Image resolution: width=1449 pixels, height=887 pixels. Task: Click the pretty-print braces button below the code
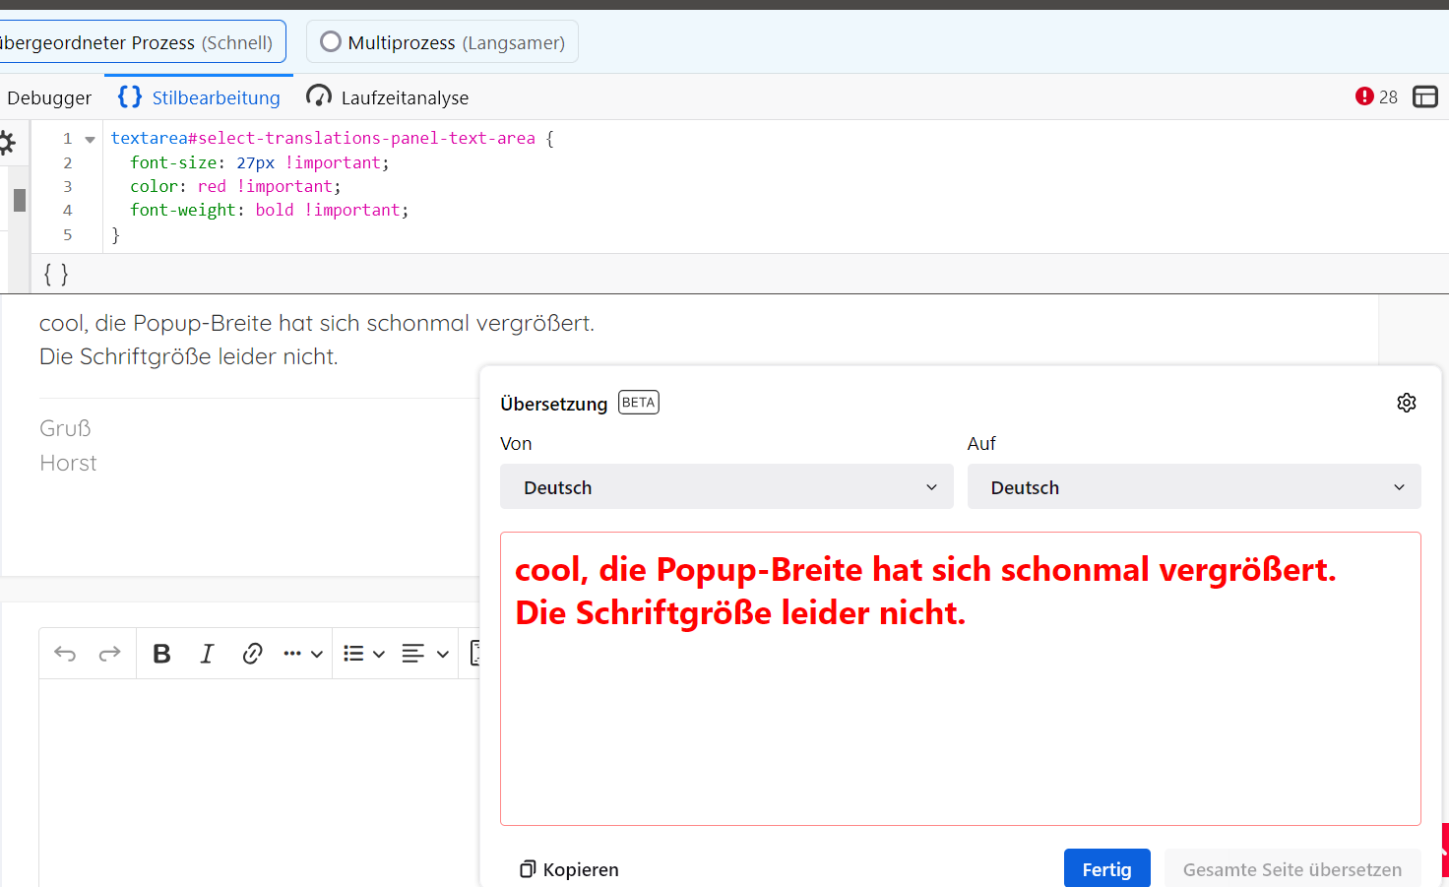coord(56,274)
